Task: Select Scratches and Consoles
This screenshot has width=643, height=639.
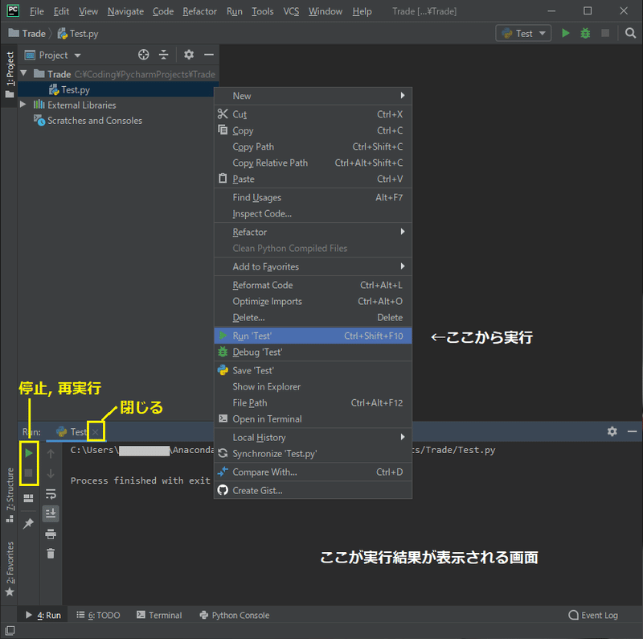Action: pyautogui.click(x=94, y=121)
